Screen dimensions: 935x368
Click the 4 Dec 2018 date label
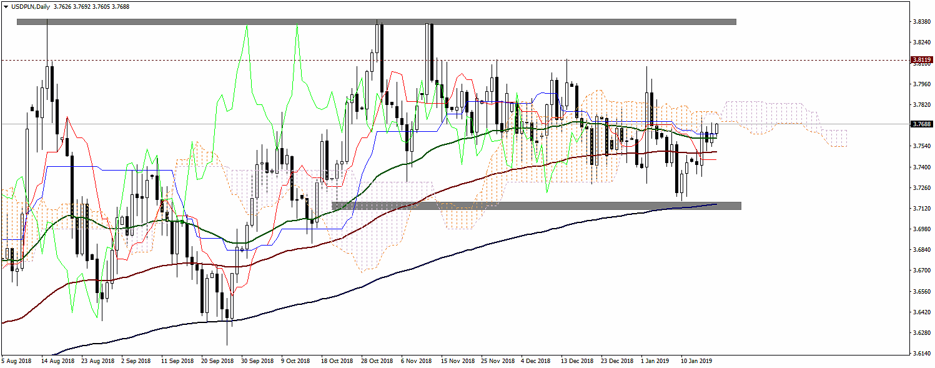click(x=535, y=361)
